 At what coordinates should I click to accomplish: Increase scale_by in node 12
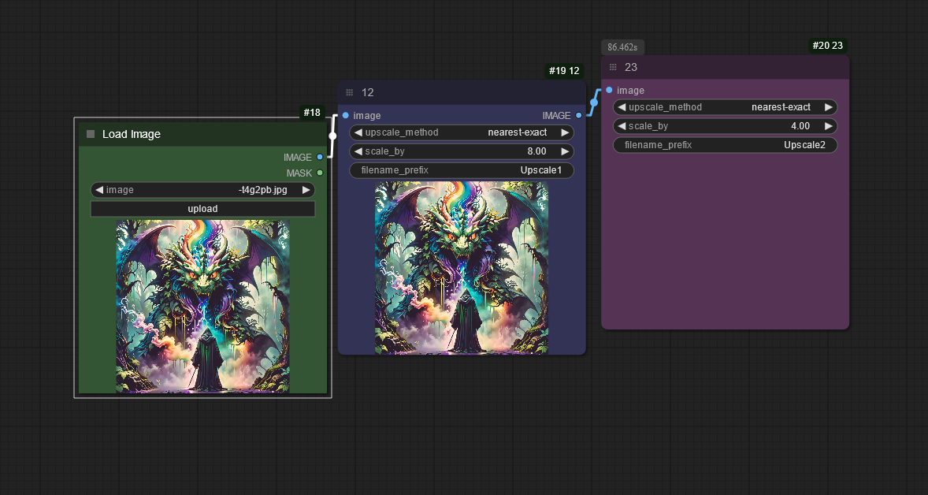point(565,151)
